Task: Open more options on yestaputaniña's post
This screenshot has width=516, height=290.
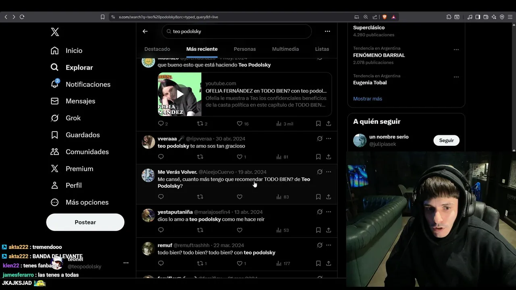Action: (x=329, y=211)
